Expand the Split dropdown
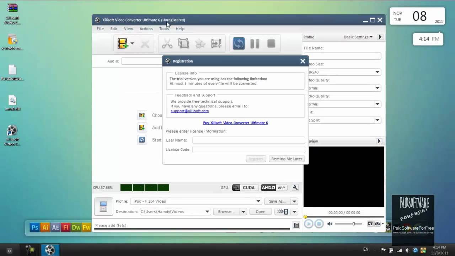The image size is (455, 256). [378, 120]
